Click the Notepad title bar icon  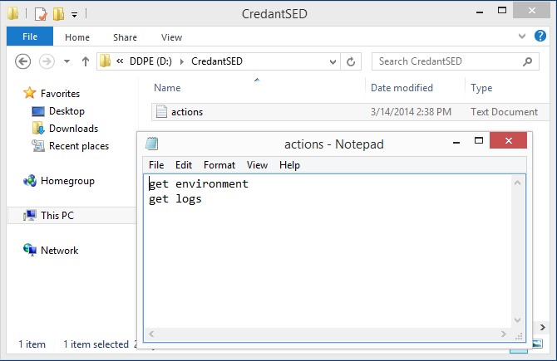pos(151,144)
